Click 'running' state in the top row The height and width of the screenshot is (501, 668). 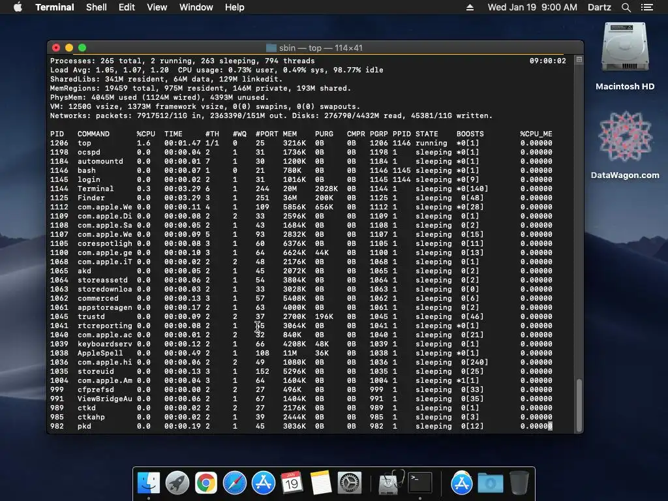click(x=431, y=143)
